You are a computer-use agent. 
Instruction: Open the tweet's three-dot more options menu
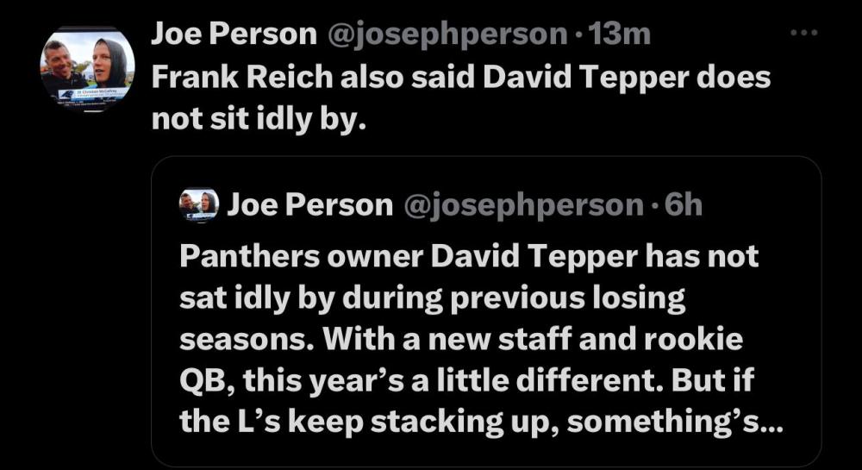pos(803,33)
